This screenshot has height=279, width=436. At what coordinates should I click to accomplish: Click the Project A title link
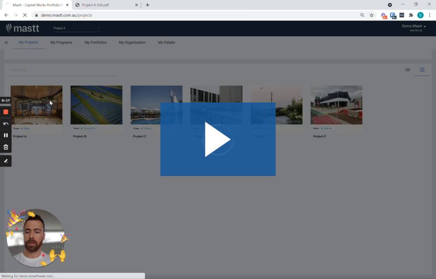20,137
